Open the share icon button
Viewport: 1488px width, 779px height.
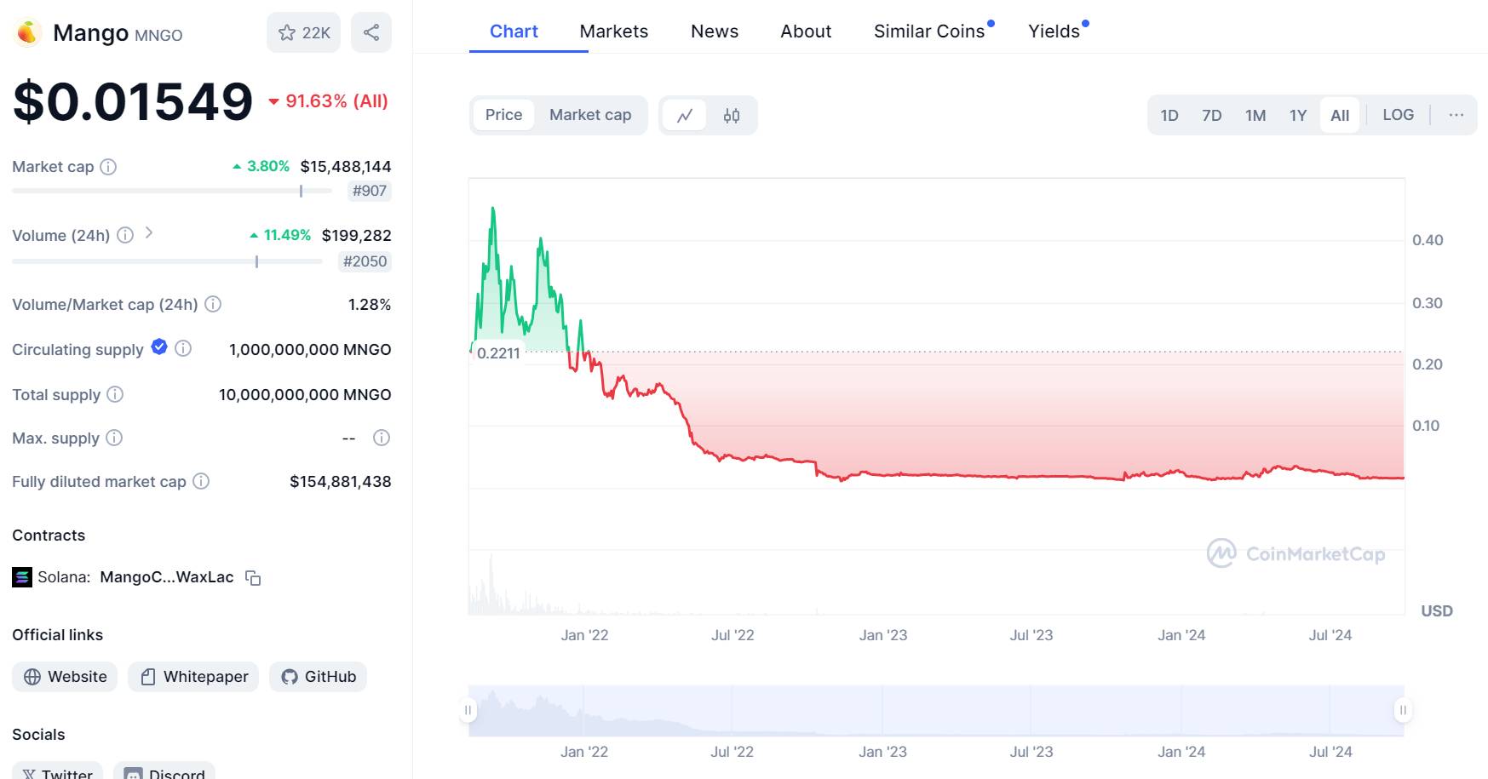coord(371,32)
